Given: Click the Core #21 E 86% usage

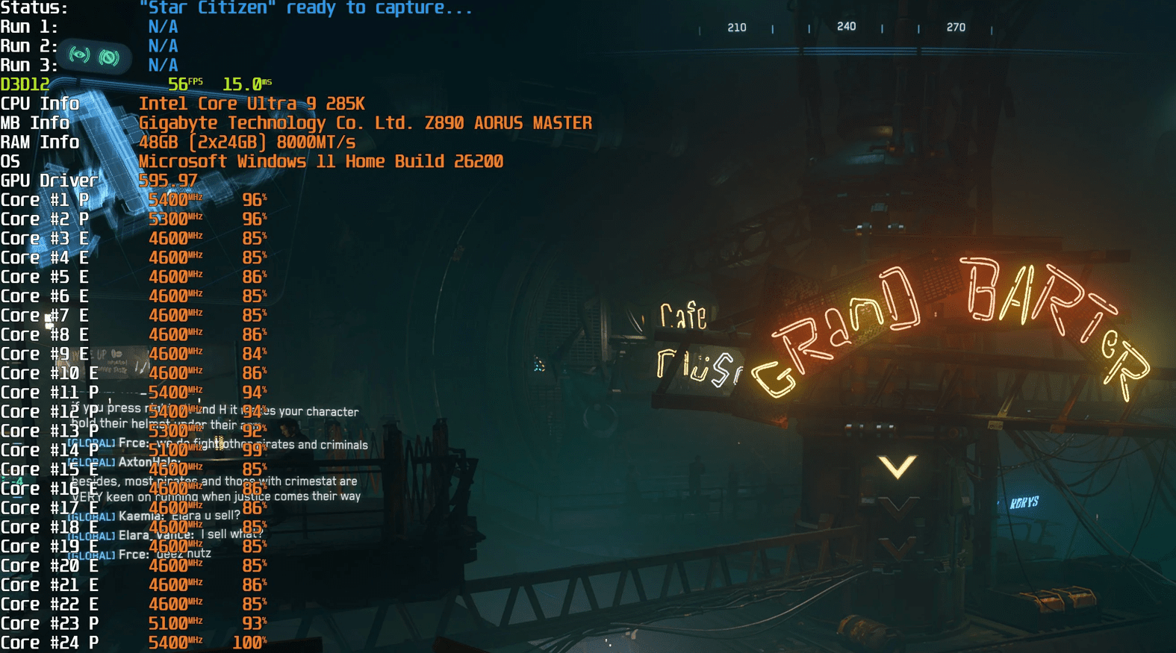Looking at the screenshot, I should [x=255, y=586].
